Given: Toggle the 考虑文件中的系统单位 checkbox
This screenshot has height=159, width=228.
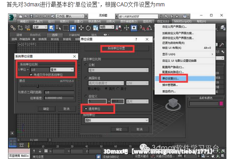Looking at the screenshot, I should 31,75.
